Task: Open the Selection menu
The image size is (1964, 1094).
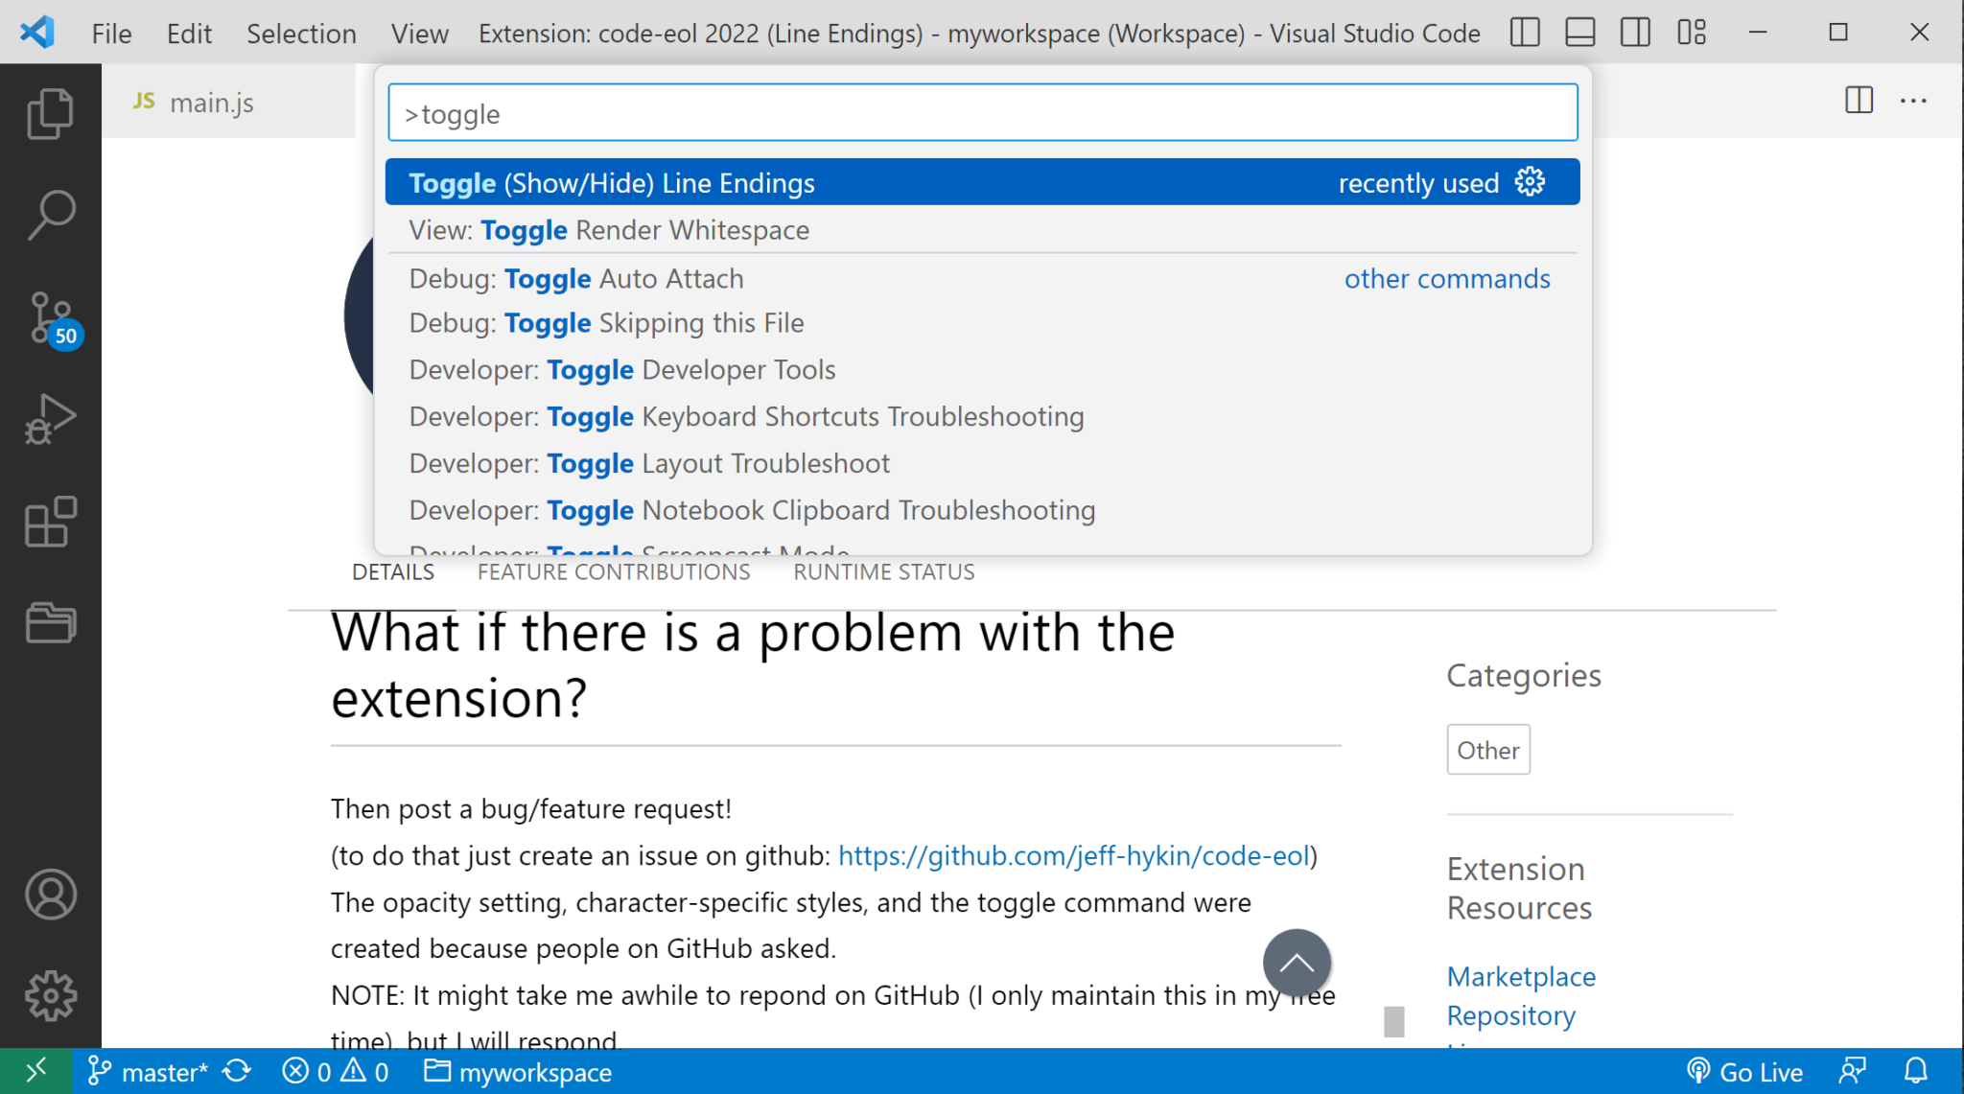Action: pyautogui.click(x=301, y=34)
